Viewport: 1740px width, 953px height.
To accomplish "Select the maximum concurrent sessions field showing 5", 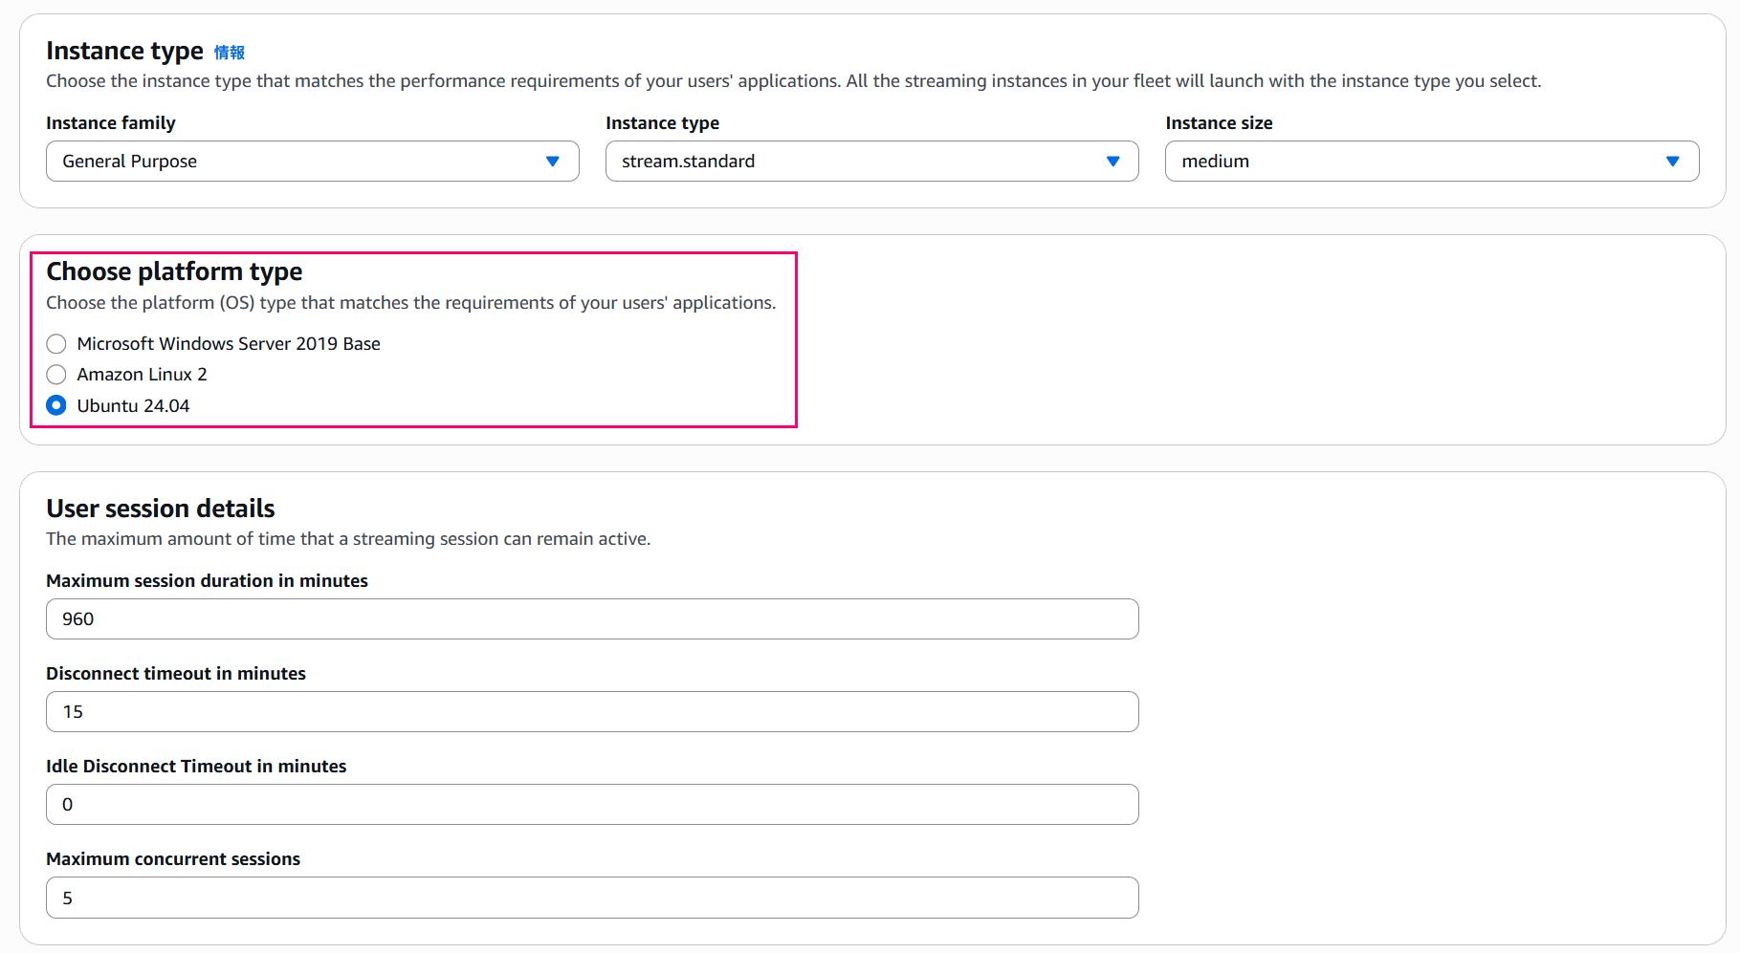I will point(592,897).
